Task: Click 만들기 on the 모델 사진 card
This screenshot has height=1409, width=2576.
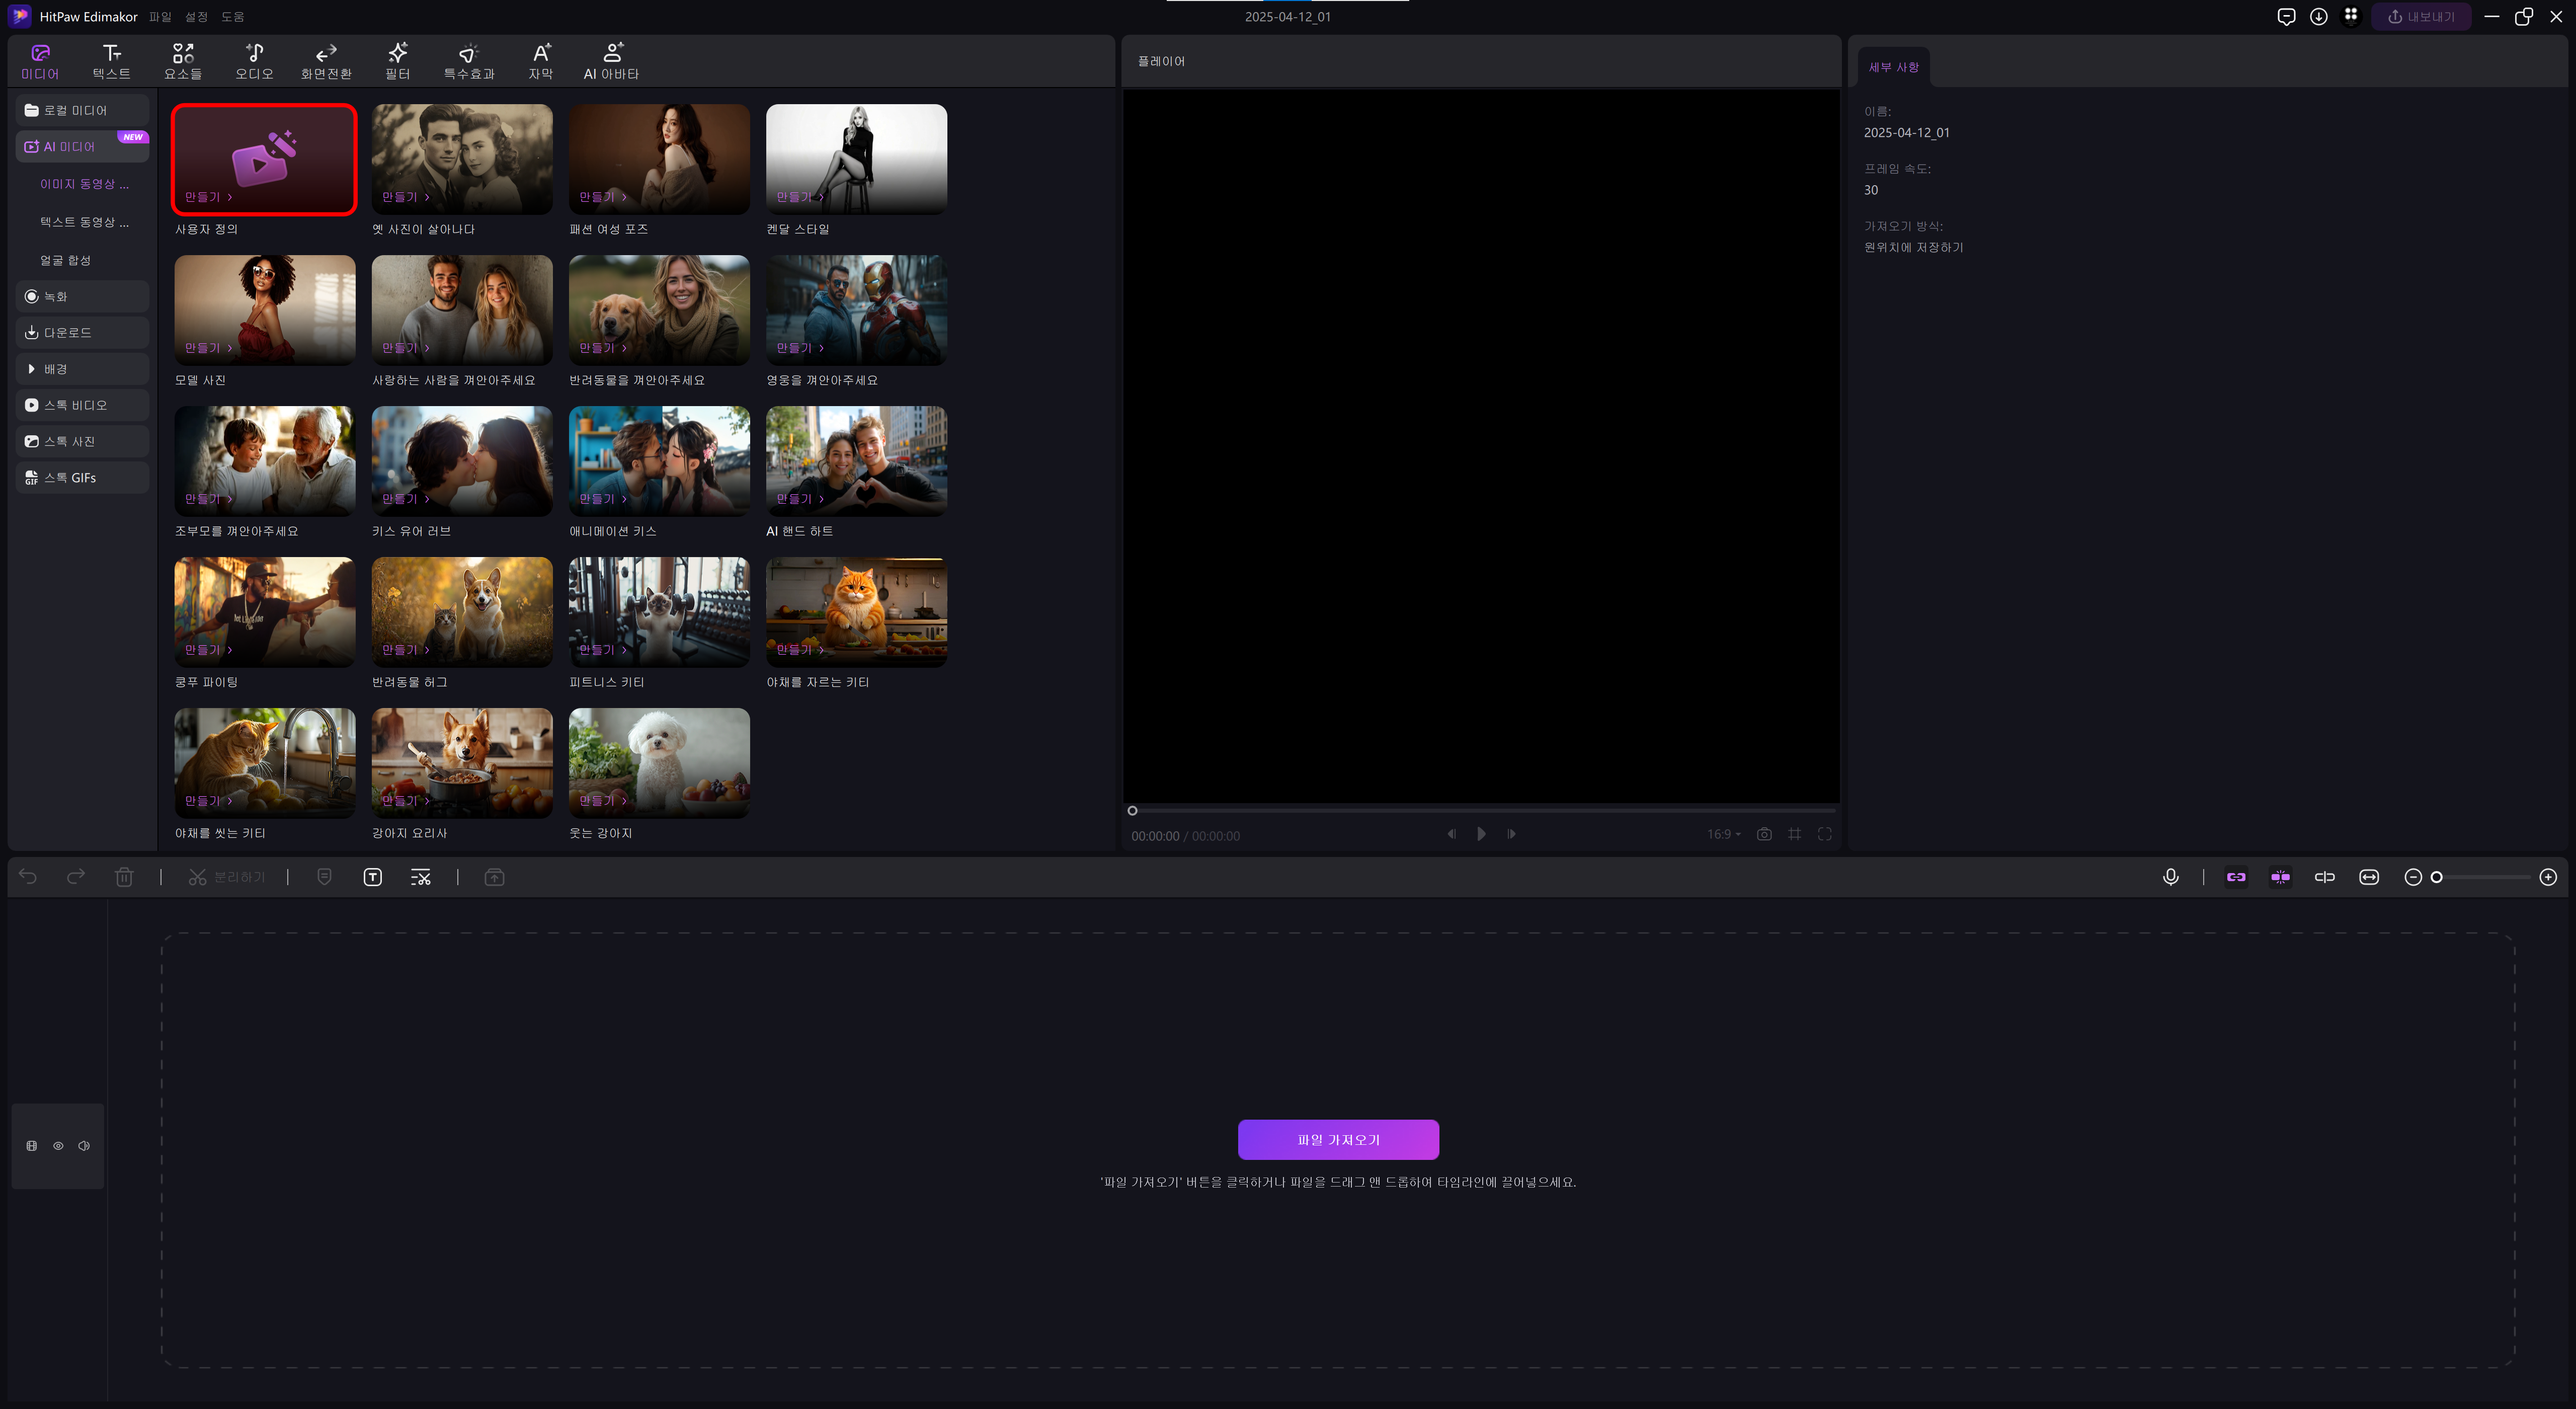Action: tap(208, 348)
